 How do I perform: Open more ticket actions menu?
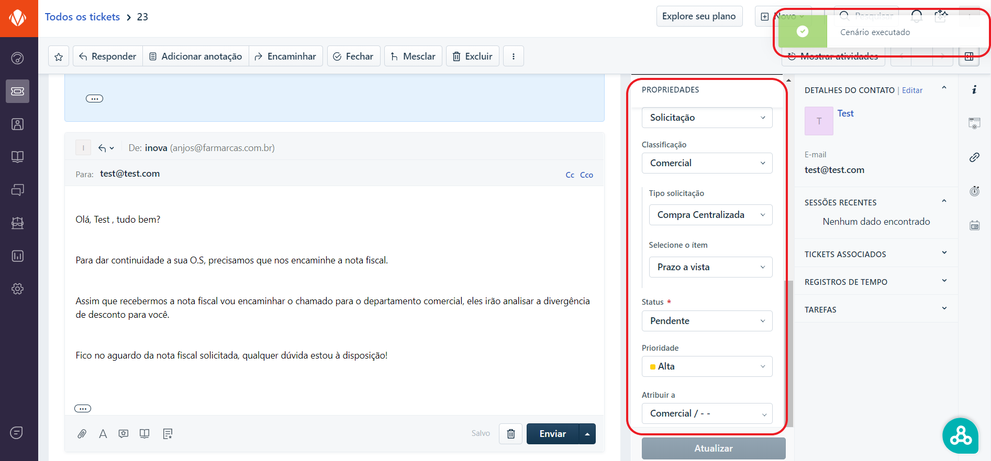pos(513,56)
